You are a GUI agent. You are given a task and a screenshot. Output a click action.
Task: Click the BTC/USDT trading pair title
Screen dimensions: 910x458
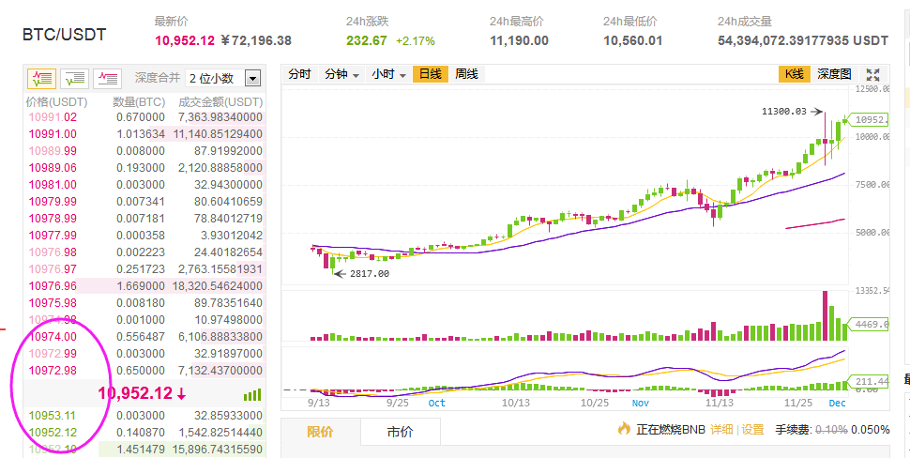tap(65, 35)
